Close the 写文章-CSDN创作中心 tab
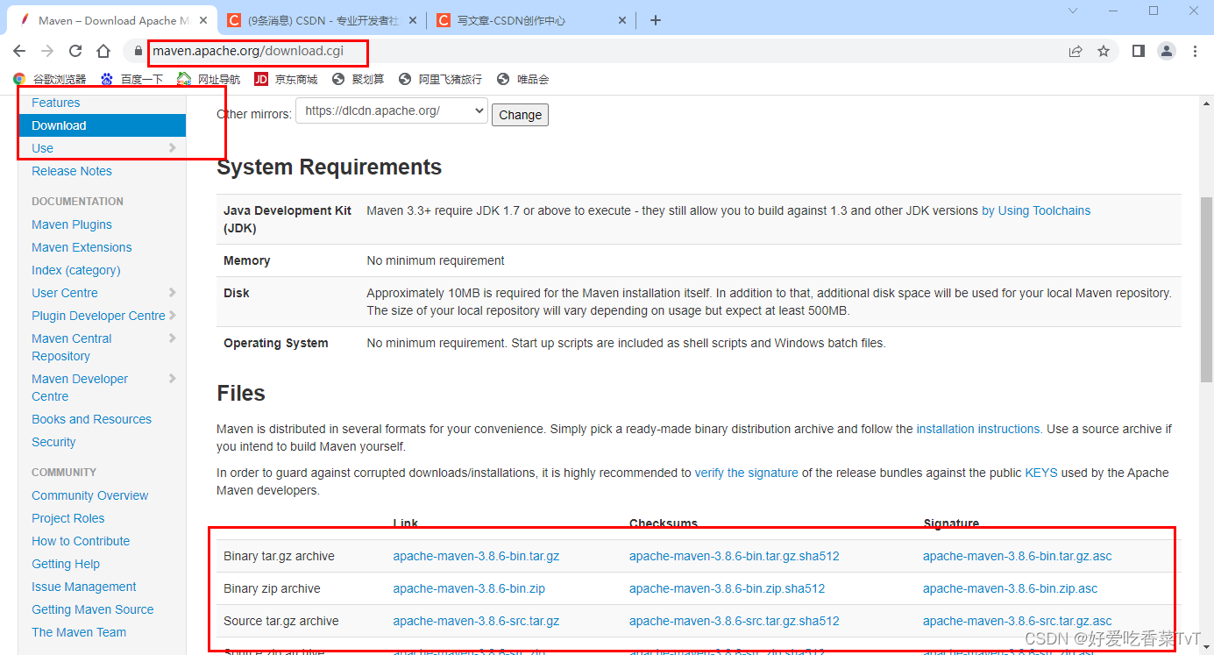Image resolution: width=1214 pixels, height=655 pixels. click(622, 20)
